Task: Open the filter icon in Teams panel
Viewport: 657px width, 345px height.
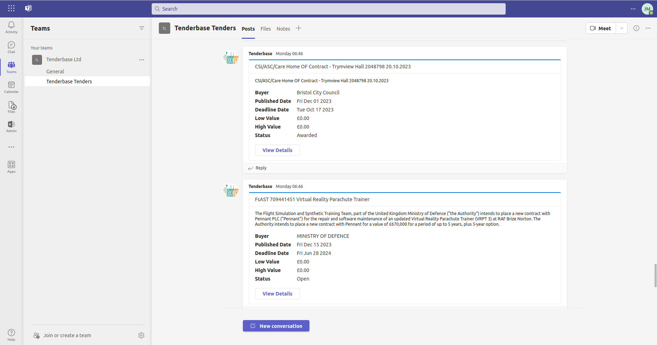Action: click(141, 28)
